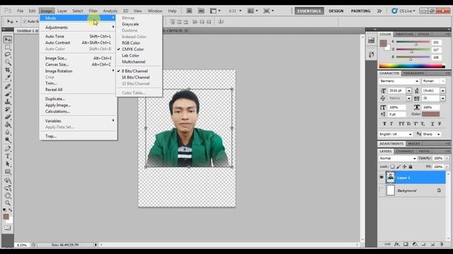Click Faux Bold style icon
This screenshot has height=254, width=453.
tap(384, 124)
